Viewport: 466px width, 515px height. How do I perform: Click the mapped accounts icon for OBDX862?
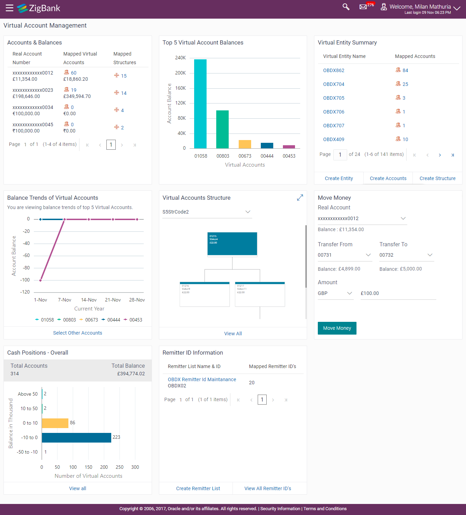[x=398, y=70]
